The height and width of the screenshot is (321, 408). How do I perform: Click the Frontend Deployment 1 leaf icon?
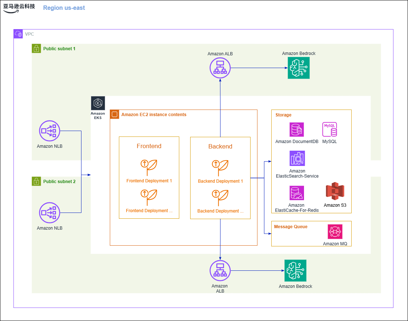click(149, 167)
